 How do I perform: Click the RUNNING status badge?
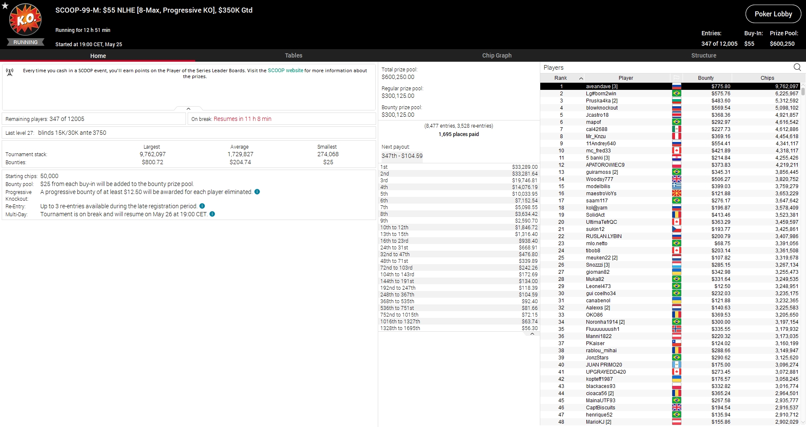tap(26, 42)
